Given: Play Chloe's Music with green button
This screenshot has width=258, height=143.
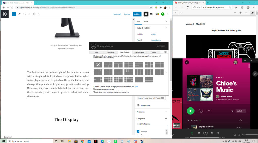Looking at the screenshot, I should click(x=190, y=111).
